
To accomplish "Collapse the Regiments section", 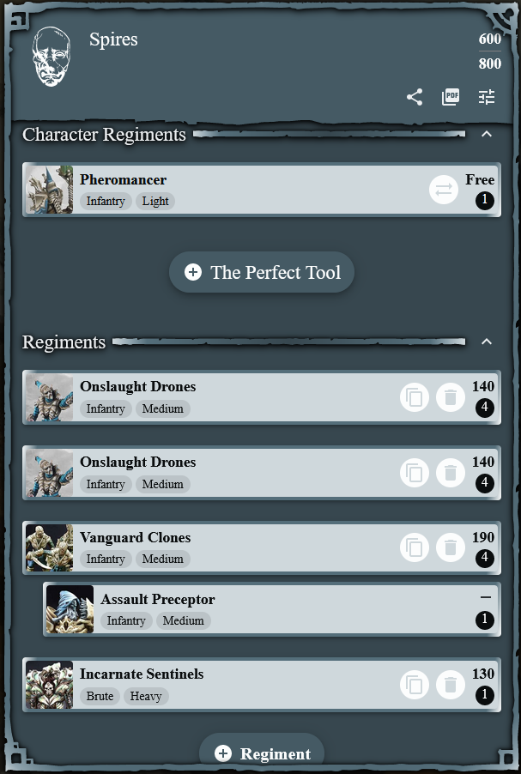I will coord(487,342).
